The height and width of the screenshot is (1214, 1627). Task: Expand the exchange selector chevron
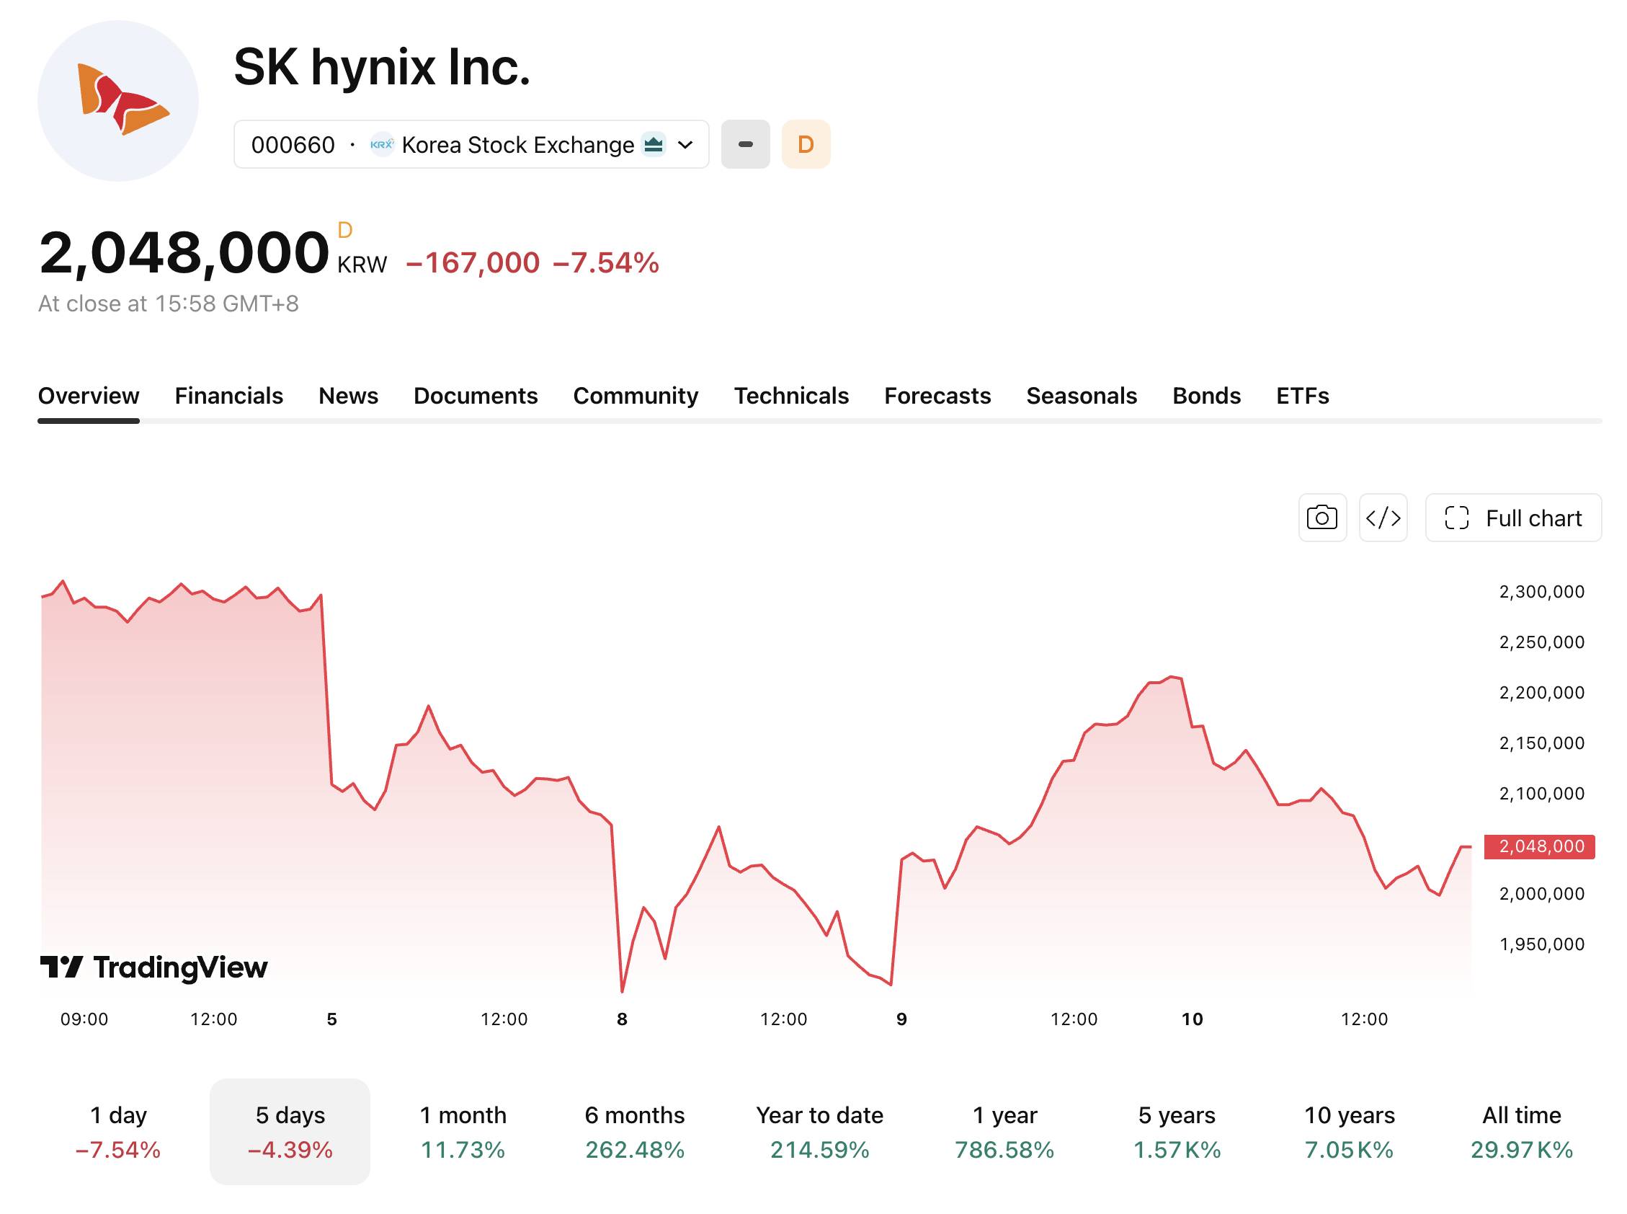coord(685,144)
